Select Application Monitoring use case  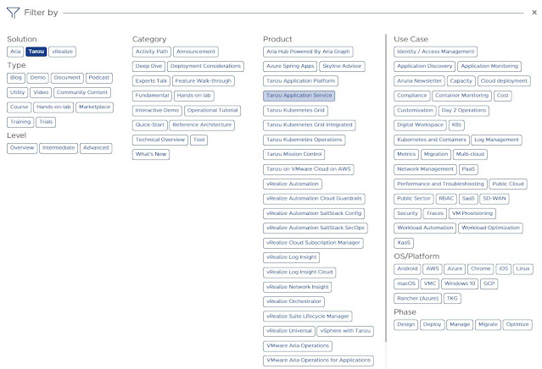tap(489, 66)
